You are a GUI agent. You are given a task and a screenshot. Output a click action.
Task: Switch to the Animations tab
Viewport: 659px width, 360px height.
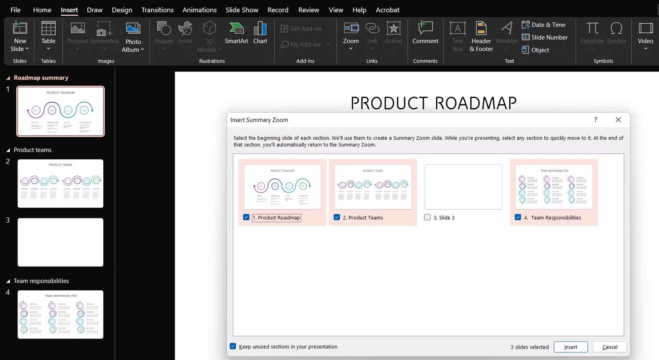199,10
